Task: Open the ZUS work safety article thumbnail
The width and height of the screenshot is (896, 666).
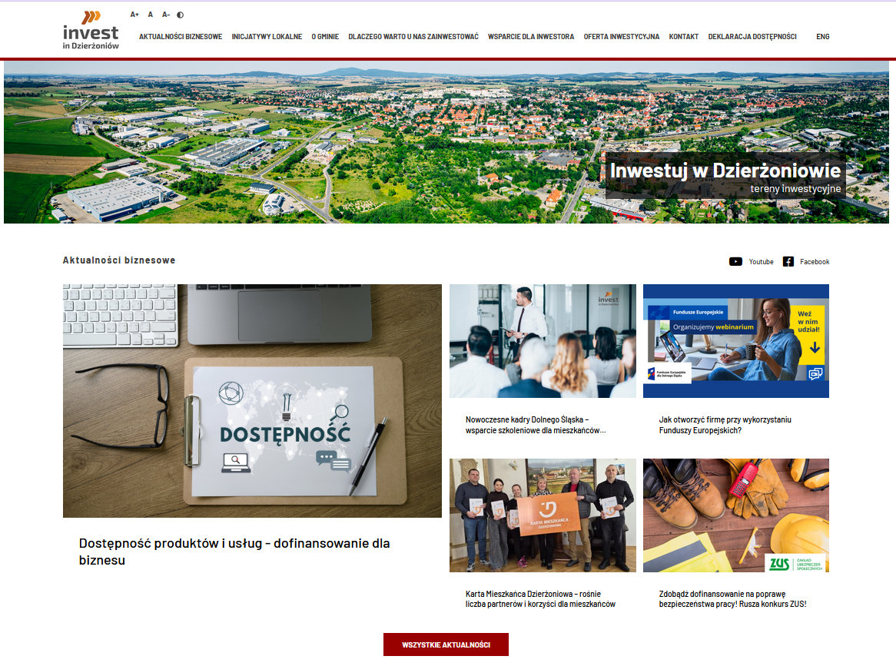Action: pos(735,515)
